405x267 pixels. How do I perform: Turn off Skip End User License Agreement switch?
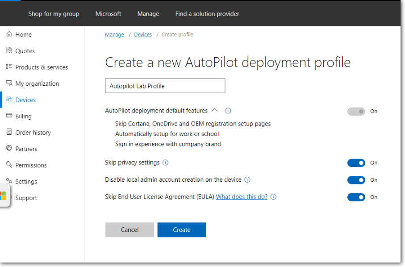pos(356,197)
